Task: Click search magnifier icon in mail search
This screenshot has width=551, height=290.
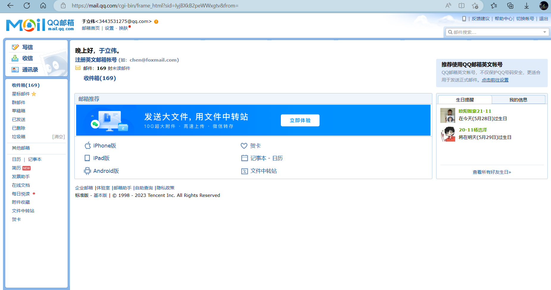Action: [450, 32]
